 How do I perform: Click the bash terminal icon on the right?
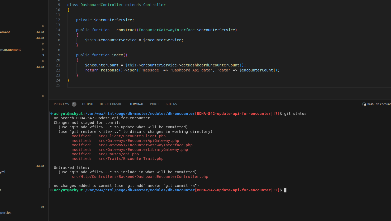(364, 104)
